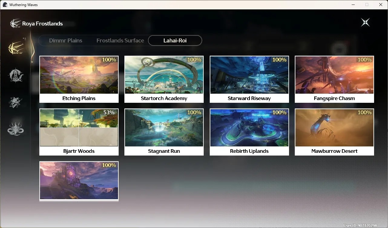Click the 100% progress on Fangspire Chasm
The width and height of the screenshot is (388, 228).
365,60
